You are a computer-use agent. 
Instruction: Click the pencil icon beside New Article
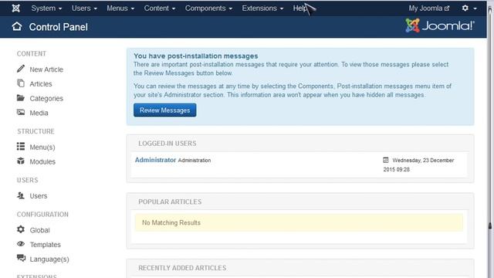[x=21, y=69]
